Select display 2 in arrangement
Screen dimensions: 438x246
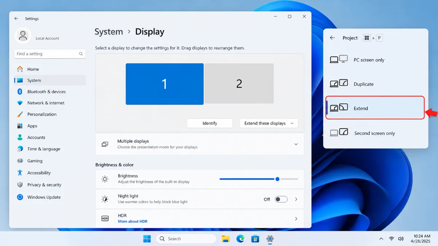coord(239,83)
